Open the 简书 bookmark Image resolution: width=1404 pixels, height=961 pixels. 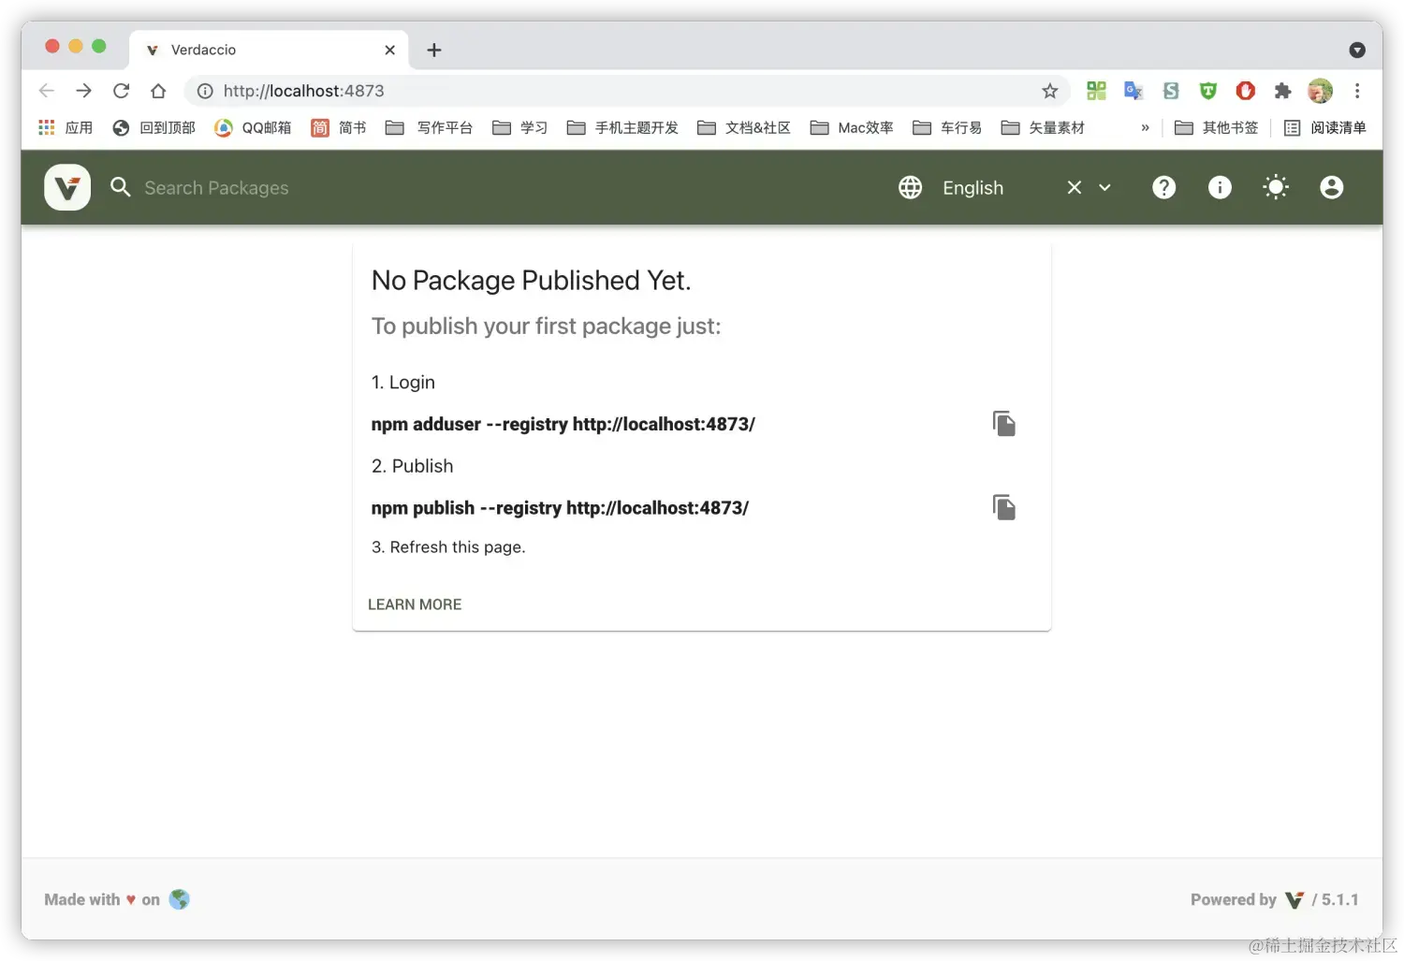pyautogui.click(x=338, y=127)
